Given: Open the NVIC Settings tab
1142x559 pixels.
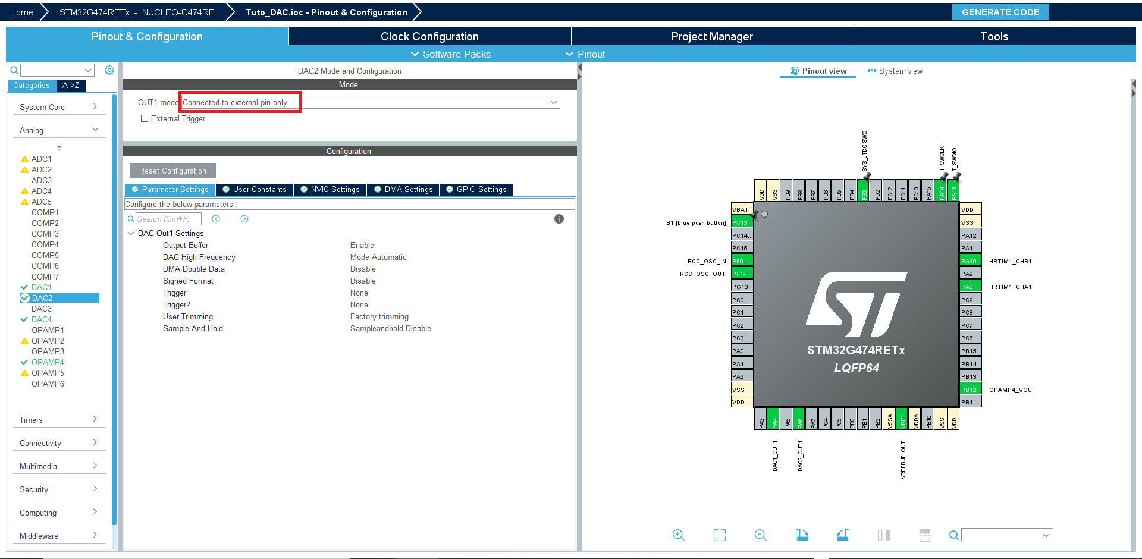Looking at the screenshot, I should (330, 190).
